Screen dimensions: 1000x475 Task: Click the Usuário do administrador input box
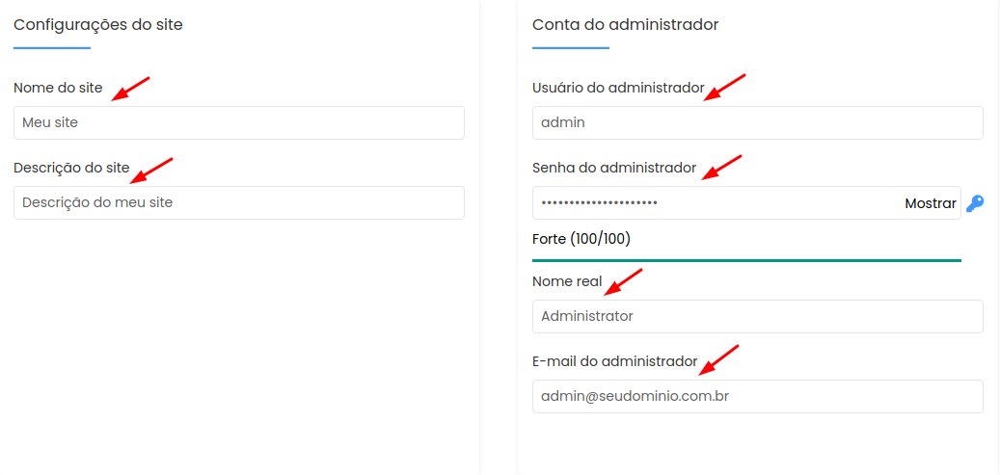coord(758,122)
